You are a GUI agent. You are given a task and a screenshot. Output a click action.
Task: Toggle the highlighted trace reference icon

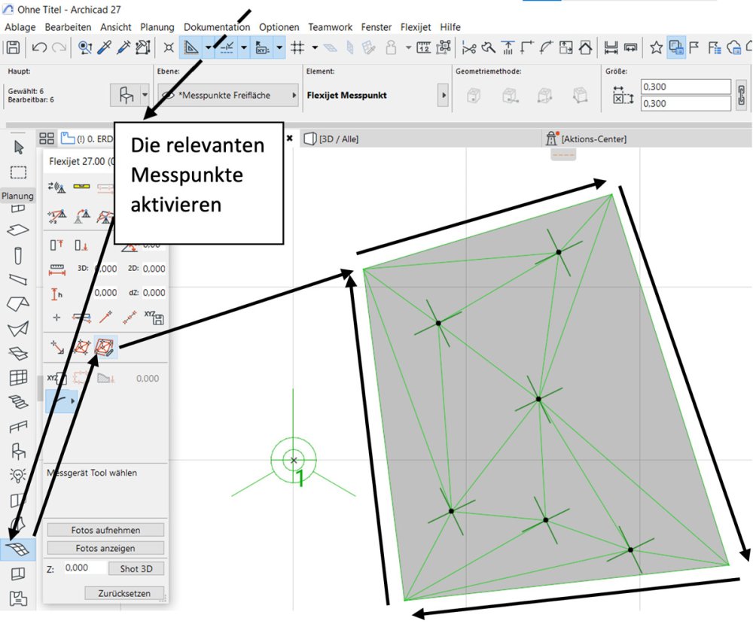click(x=676, y=47)
